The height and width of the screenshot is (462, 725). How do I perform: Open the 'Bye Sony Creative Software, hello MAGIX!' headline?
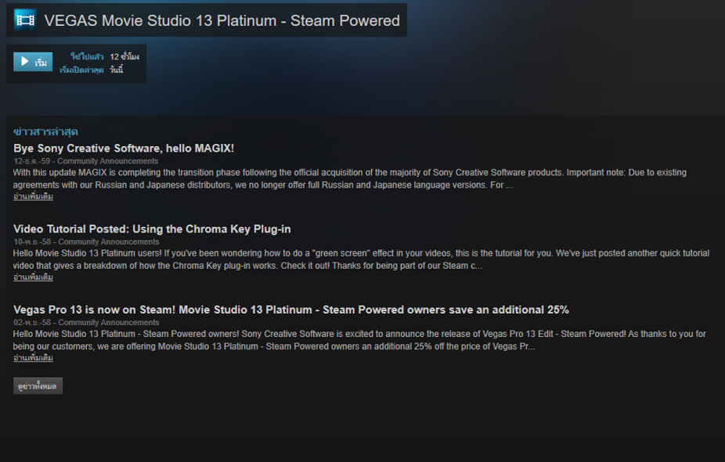point(124,148)
